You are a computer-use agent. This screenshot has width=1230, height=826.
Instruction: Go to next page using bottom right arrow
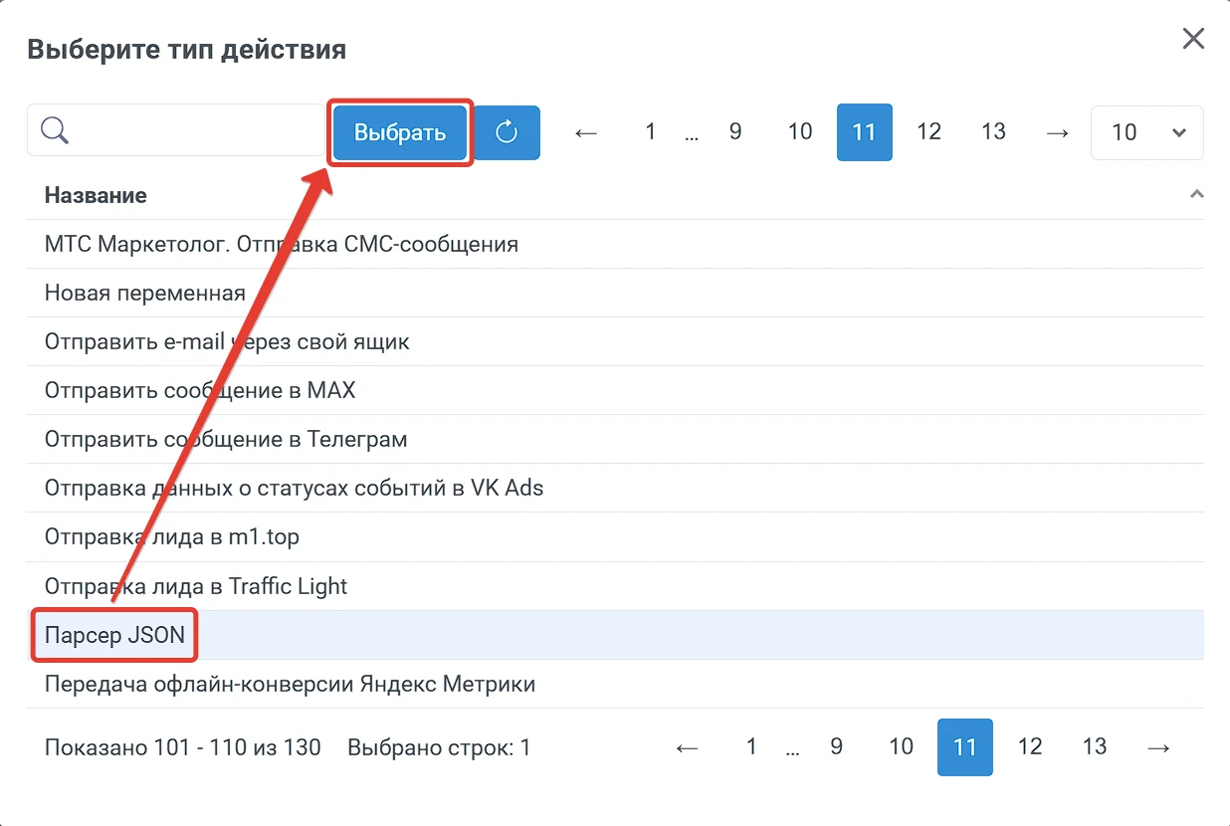(x=1158, y=746)
